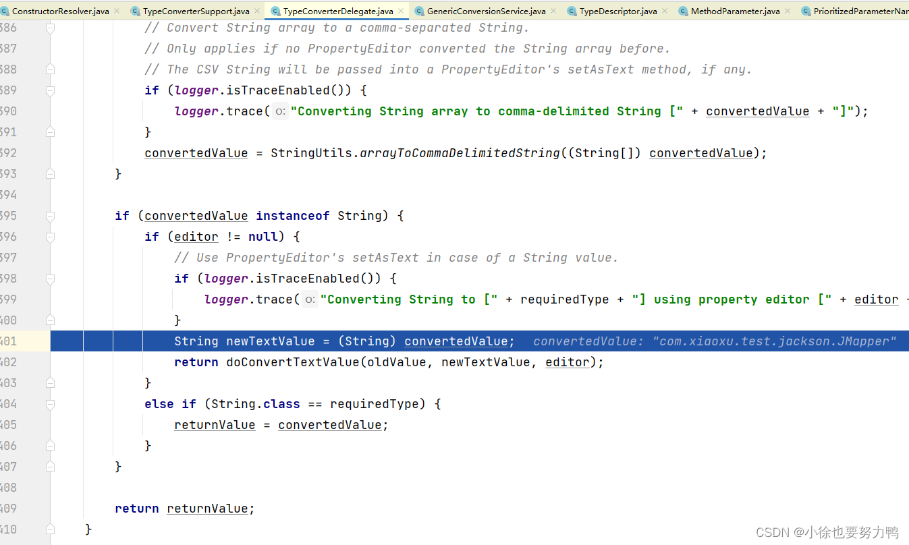The height and width of the screenshot is (545, 909).
Task: Close the TypeConverterDelegate.java tab
Action: click(x=401, y=11)
